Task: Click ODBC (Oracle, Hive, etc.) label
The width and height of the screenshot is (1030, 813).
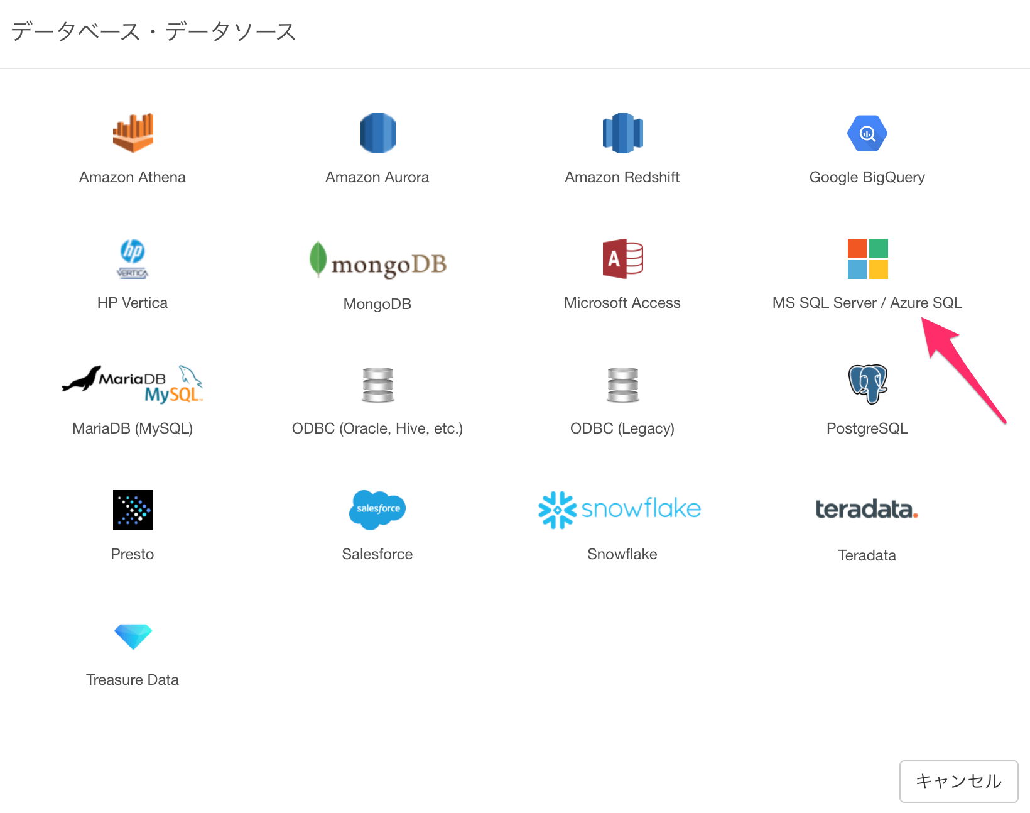Action: pos(377,428)
